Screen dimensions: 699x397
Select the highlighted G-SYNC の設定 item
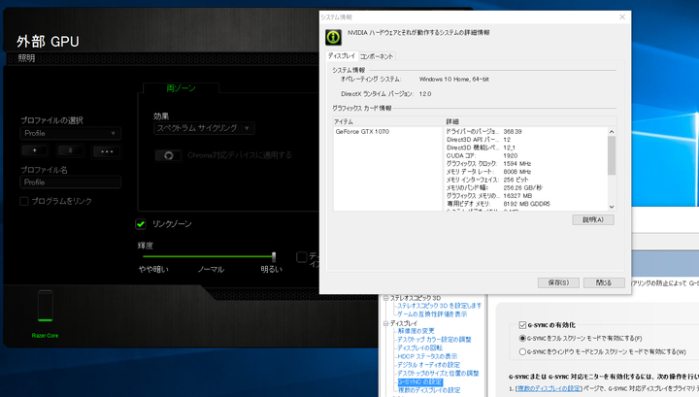point(419,381)
